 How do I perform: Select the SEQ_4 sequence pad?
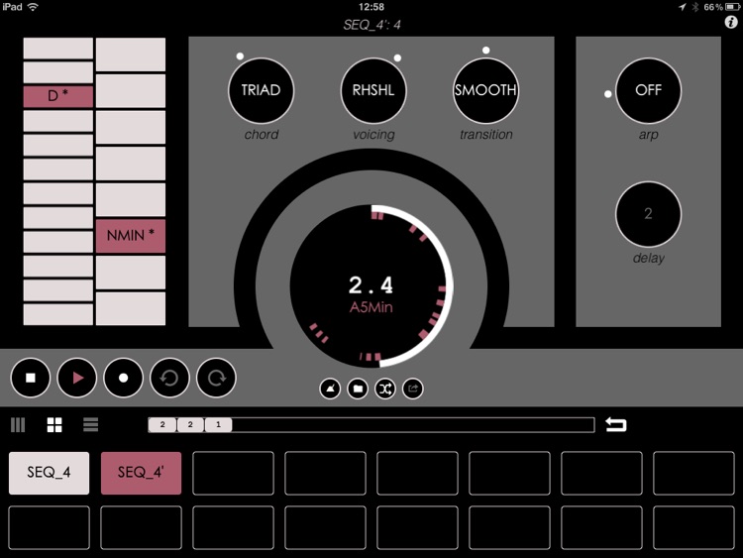[49, 473]
